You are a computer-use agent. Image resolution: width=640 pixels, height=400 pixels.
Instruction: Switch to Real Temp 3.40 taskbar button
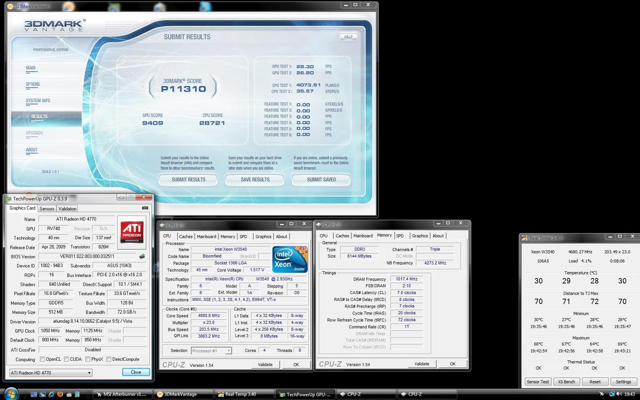(244, 394)
